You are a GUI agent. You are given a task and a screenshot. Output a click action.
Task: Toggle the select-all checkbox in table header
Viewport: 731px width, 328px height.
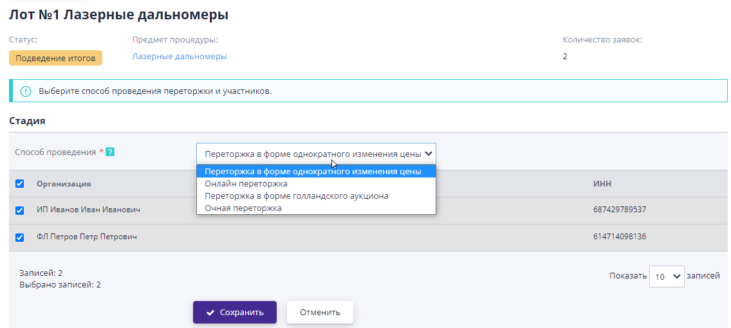pos(19,184)
